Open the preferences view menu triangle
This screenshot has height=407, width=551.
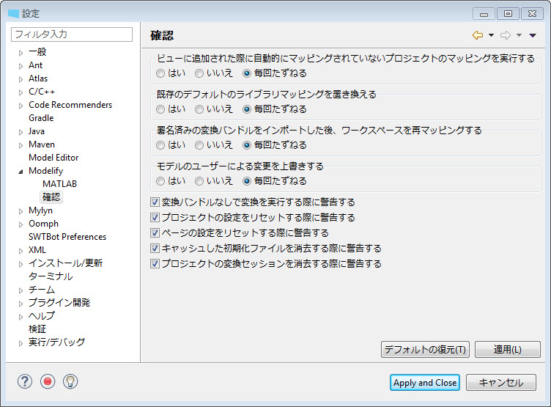point(533,35)
